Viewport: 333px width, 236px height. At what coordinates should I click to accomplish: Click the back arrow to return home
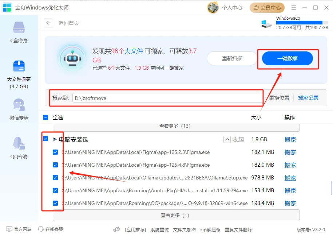click(x=48, y=23)
